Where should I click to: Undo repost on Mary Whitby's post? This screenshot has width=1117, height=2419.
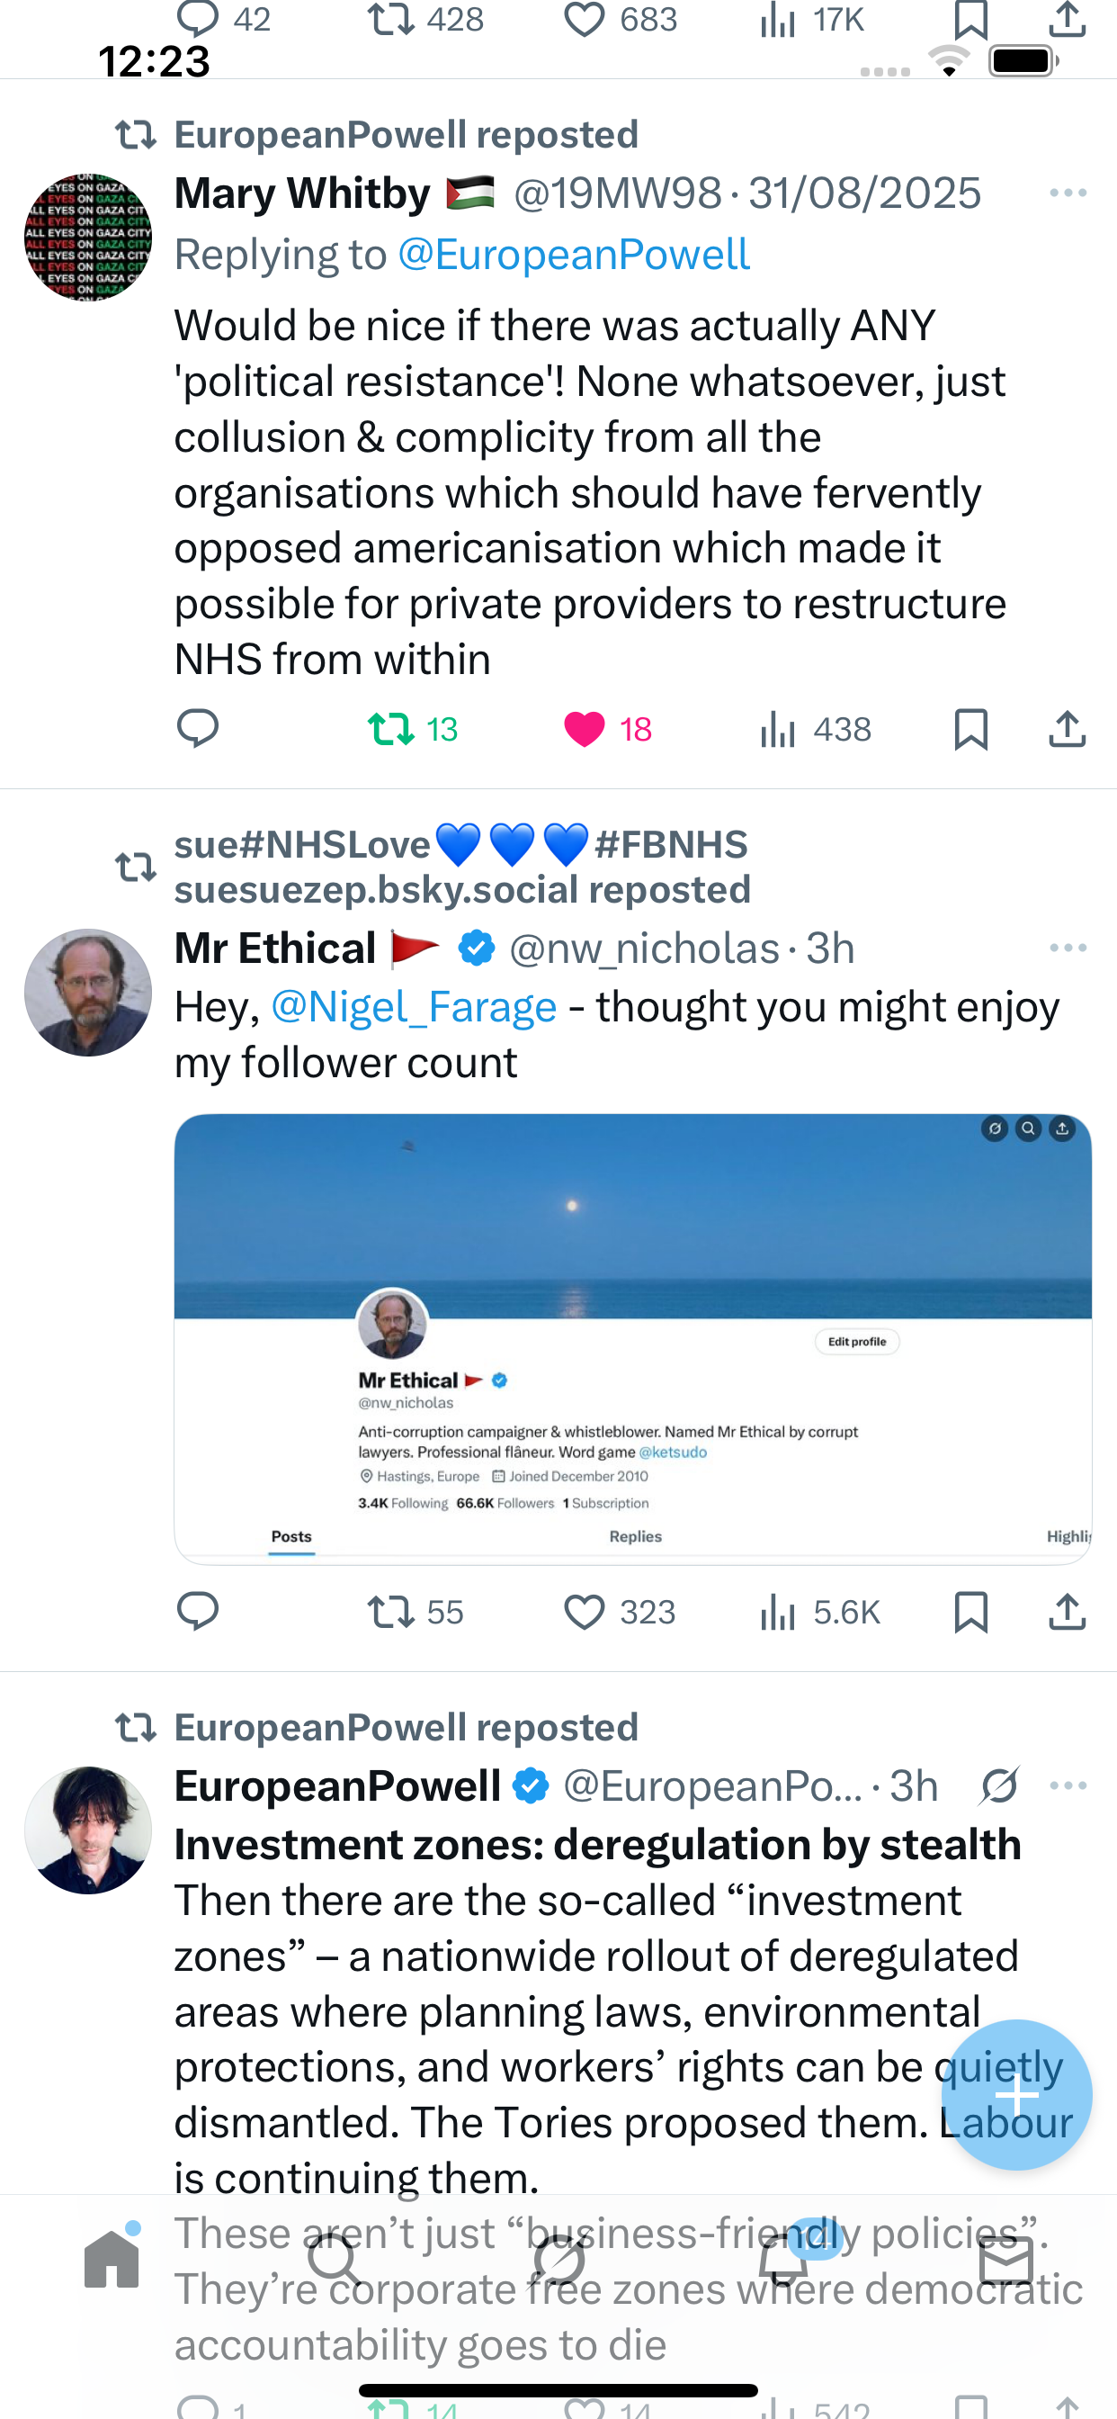tap(391, 729)
